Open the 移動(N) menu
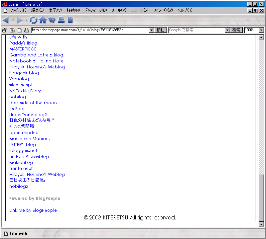Image resolution: width=266 pixels, height=239 pixels. [x=73, y=10]
